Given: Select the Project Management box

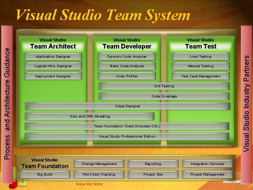Looking at the screenshot, I should click(208, 175).
